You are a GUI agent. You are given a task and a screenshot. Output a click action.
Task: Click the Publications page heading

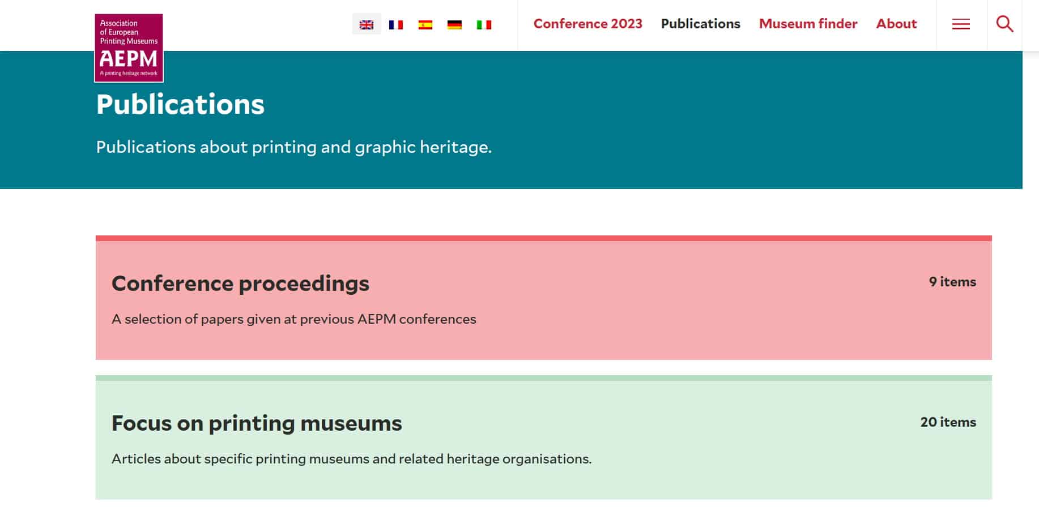(x=180, y=104)
